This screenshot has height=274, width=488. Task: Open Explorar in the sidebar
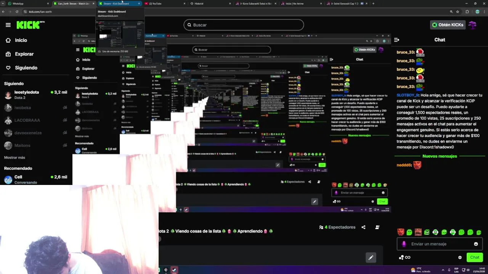pos(24,54)
